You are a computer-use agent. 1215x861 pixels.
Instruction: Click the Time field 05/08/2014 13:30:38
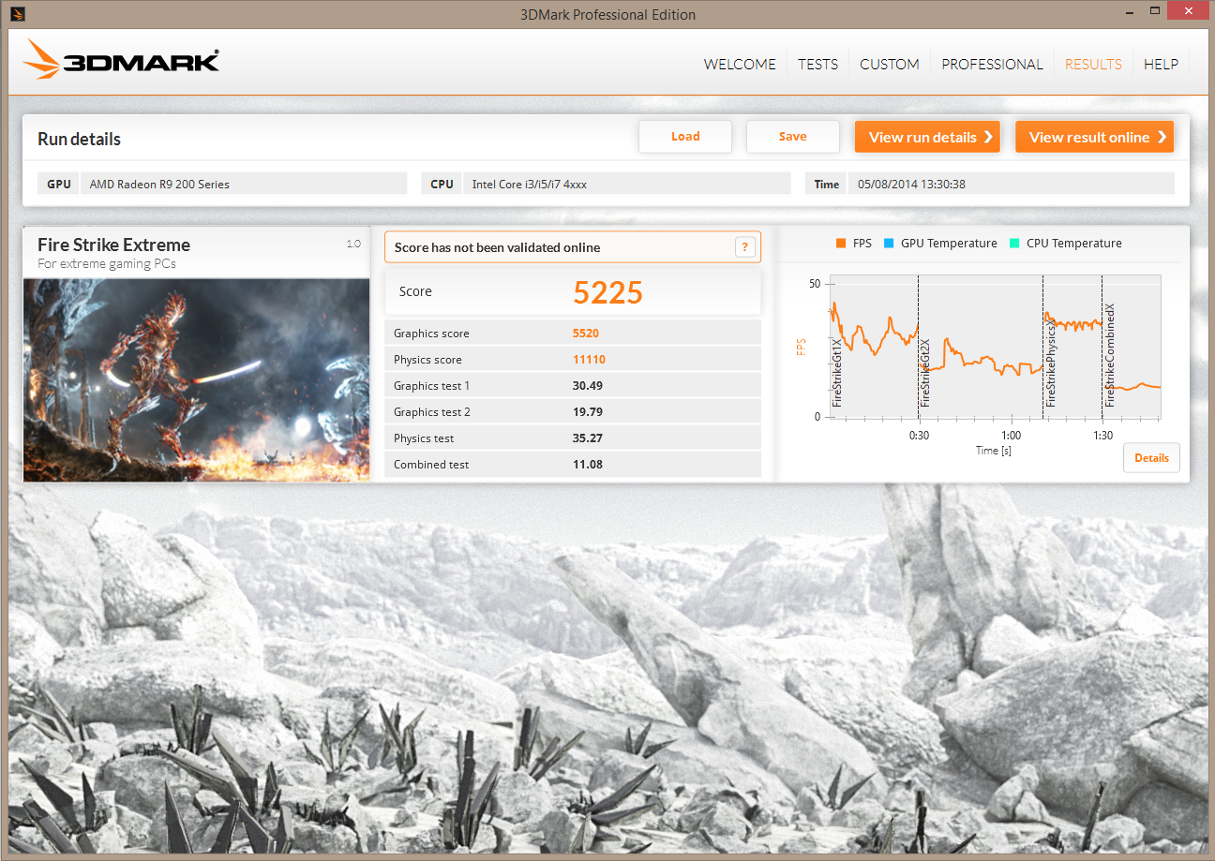(x=1011, y=184)
